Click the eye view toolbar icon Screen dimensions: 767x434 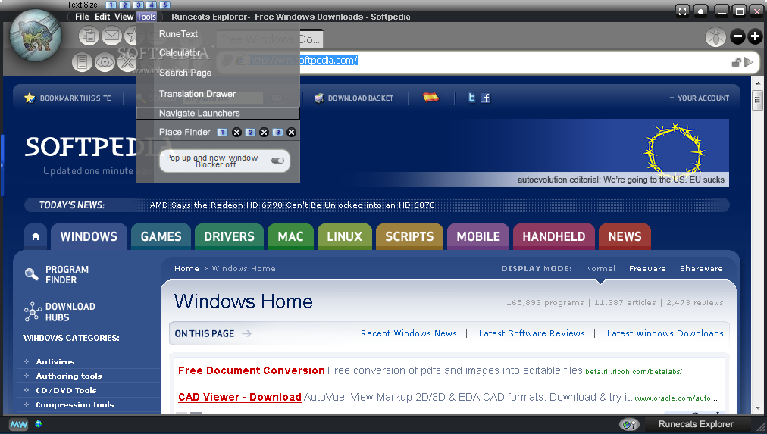pyautogui.click(x=105, y=62)
